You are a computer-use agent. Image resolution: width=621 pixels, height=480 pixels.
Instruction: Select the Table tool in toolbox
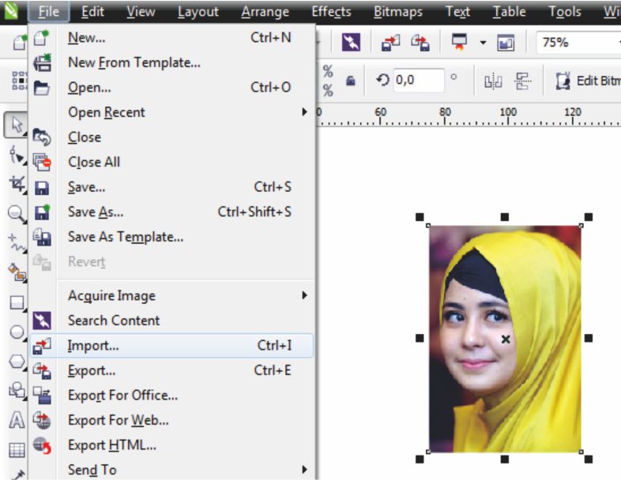coord(17,450)
